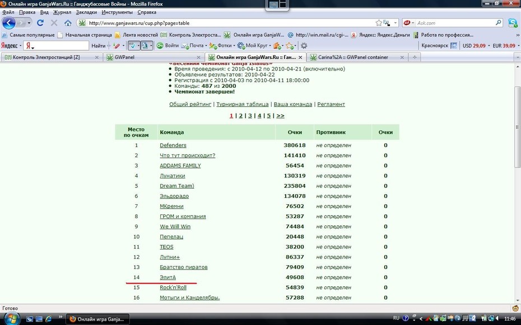The width and height of the screenshot is (521, 325).
Task: Open the USD currency rate dropdown
Action: 489,45
